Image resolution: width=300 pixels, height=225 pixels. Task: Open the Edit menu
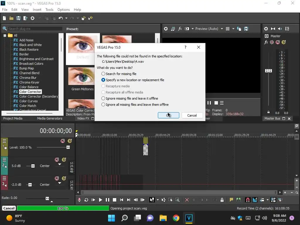(x=14, y=10)
